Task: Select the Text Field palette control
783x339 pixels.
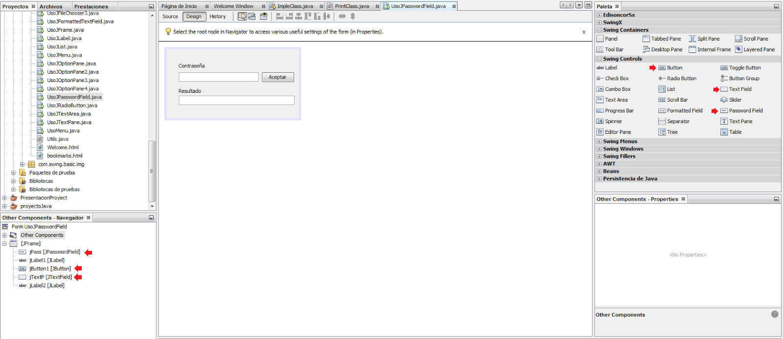Action: [736, 89]
